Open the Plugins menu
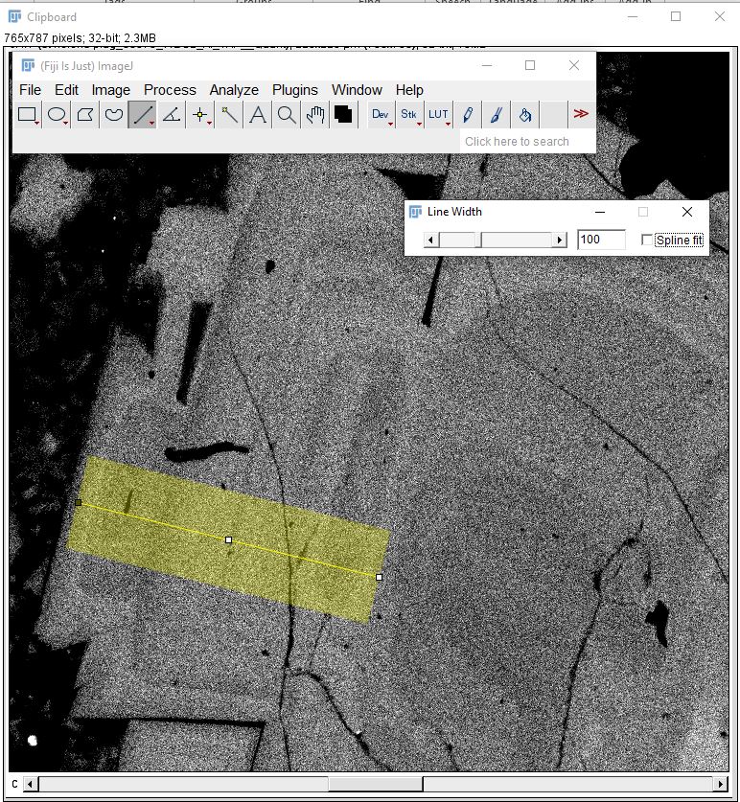Screen dimensions: 740x802 coord(294,90)
